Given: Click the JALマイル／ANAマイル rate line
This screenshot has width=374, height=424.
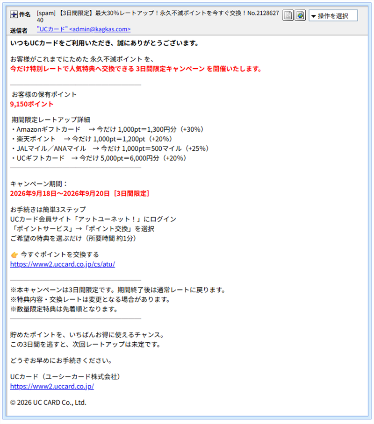Looking at the screenshot, I should pyautogui.click(x=110, y=148).
